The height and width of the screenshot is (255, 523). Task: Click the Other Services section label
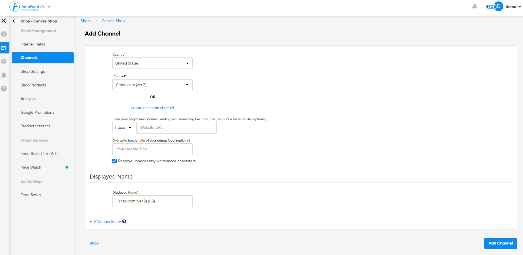pyautogui.click(x=35, y=140)
